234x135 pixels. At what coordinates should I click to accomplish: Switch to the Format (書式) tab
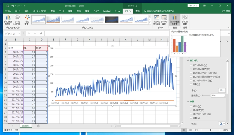(137, 11)
